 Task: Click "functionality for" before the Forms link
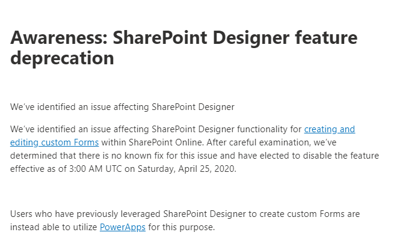click(269, 130)
